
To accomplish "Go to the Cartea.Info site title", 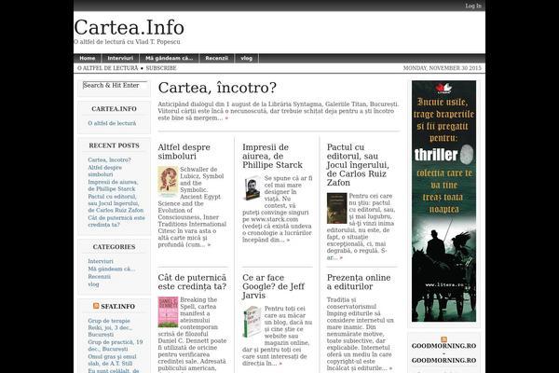I will pyautogui.click(x=130, y=27).
